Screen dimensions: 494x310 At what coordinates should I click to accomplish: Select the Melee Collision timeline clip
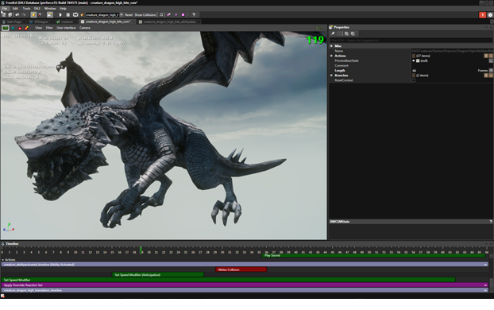tap(241, 269)
